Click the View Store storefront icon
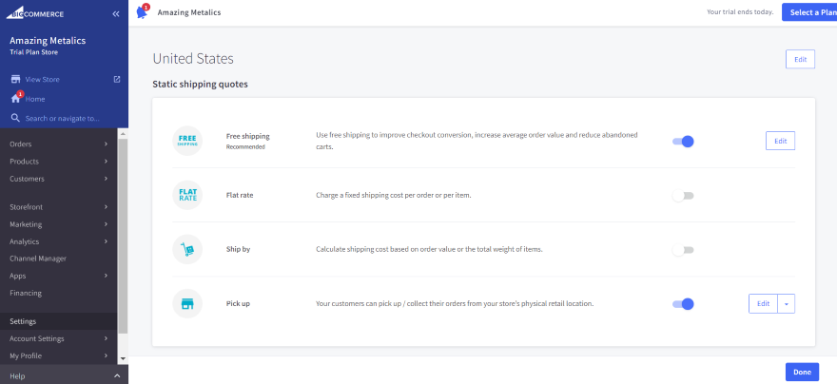The height and width of the screenshot is (384, 837). [15, 80]
